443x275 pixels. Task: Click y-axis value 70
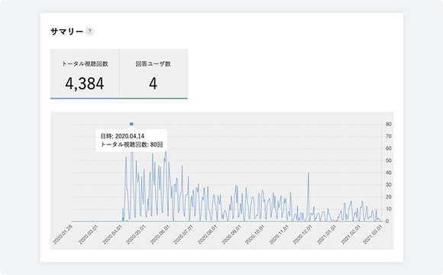pos(389,136)
